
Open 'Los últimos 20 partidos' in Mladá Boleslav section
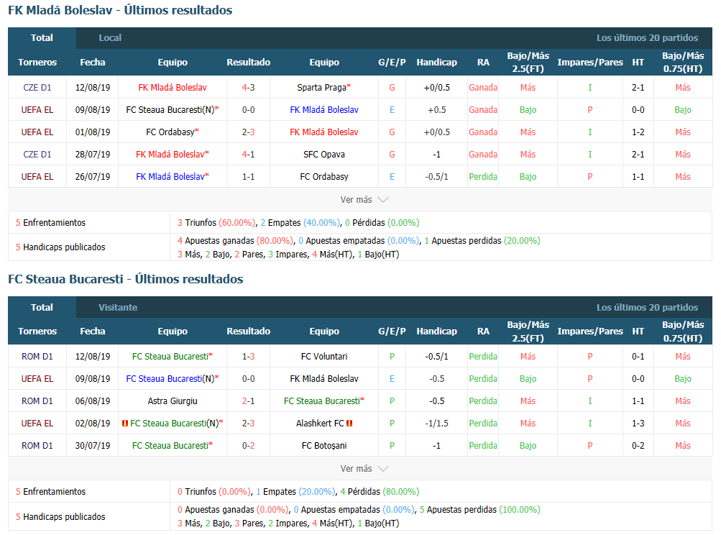[x=647, y=37]
